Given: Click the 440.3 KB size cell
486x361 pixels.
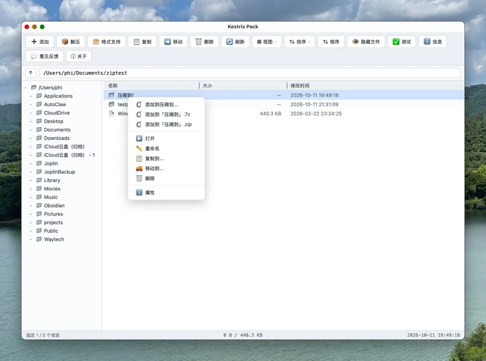Looking at the screenshot, I should click(270, 114).
